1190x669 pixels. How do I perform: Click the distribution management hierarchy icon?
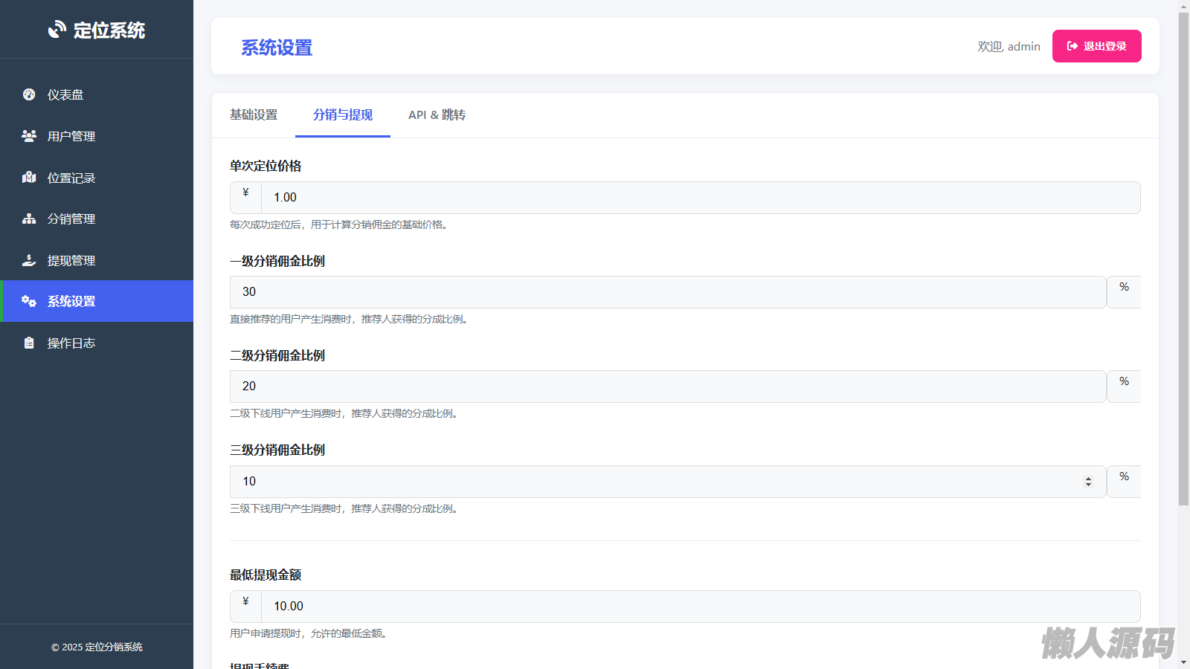[x=29, y=219]
